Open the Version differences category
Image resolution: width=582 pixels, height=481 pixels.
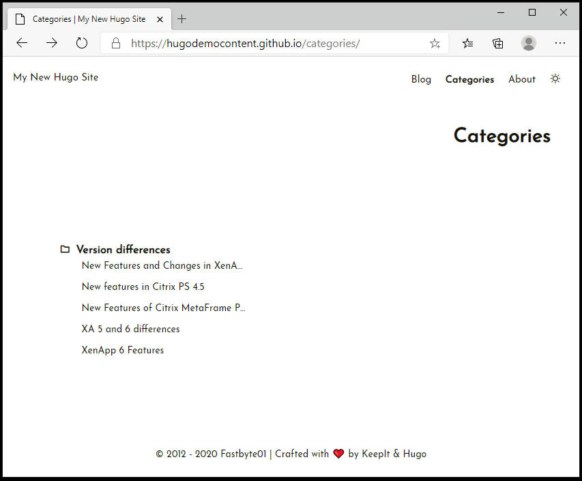coord(123,250)
